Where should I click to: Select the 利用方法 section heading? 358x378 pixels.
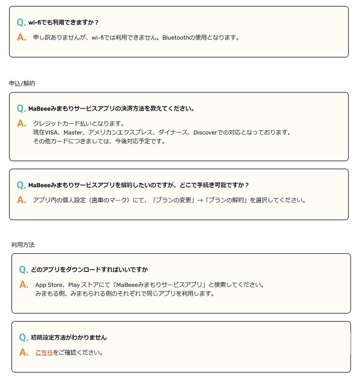[23, 245]
